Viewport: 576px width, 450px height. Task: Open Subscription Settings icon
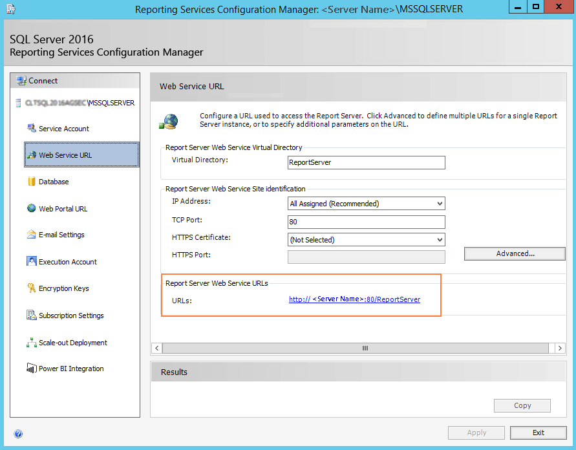[31, 316]
